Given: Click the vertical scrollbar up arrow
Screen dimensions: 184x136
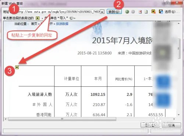Looking at the screenshot, I should [x=179, y=24].
